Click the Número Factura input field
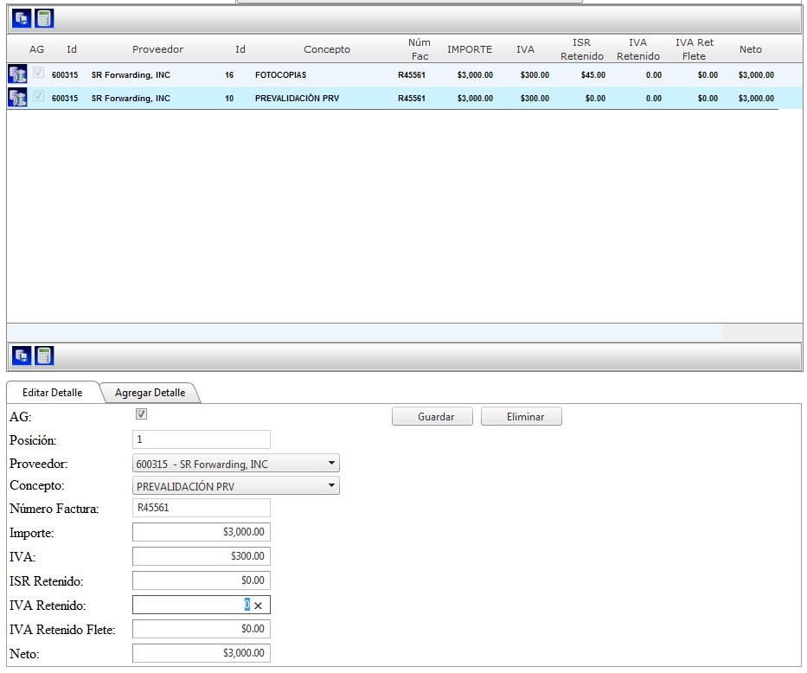 coord(202,508)
